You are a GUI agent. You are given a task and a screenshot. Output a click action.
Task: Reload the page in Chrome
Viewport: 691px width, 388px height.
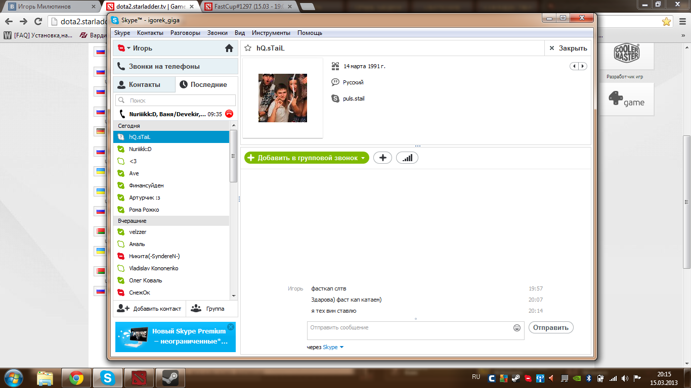coord(38,21)
